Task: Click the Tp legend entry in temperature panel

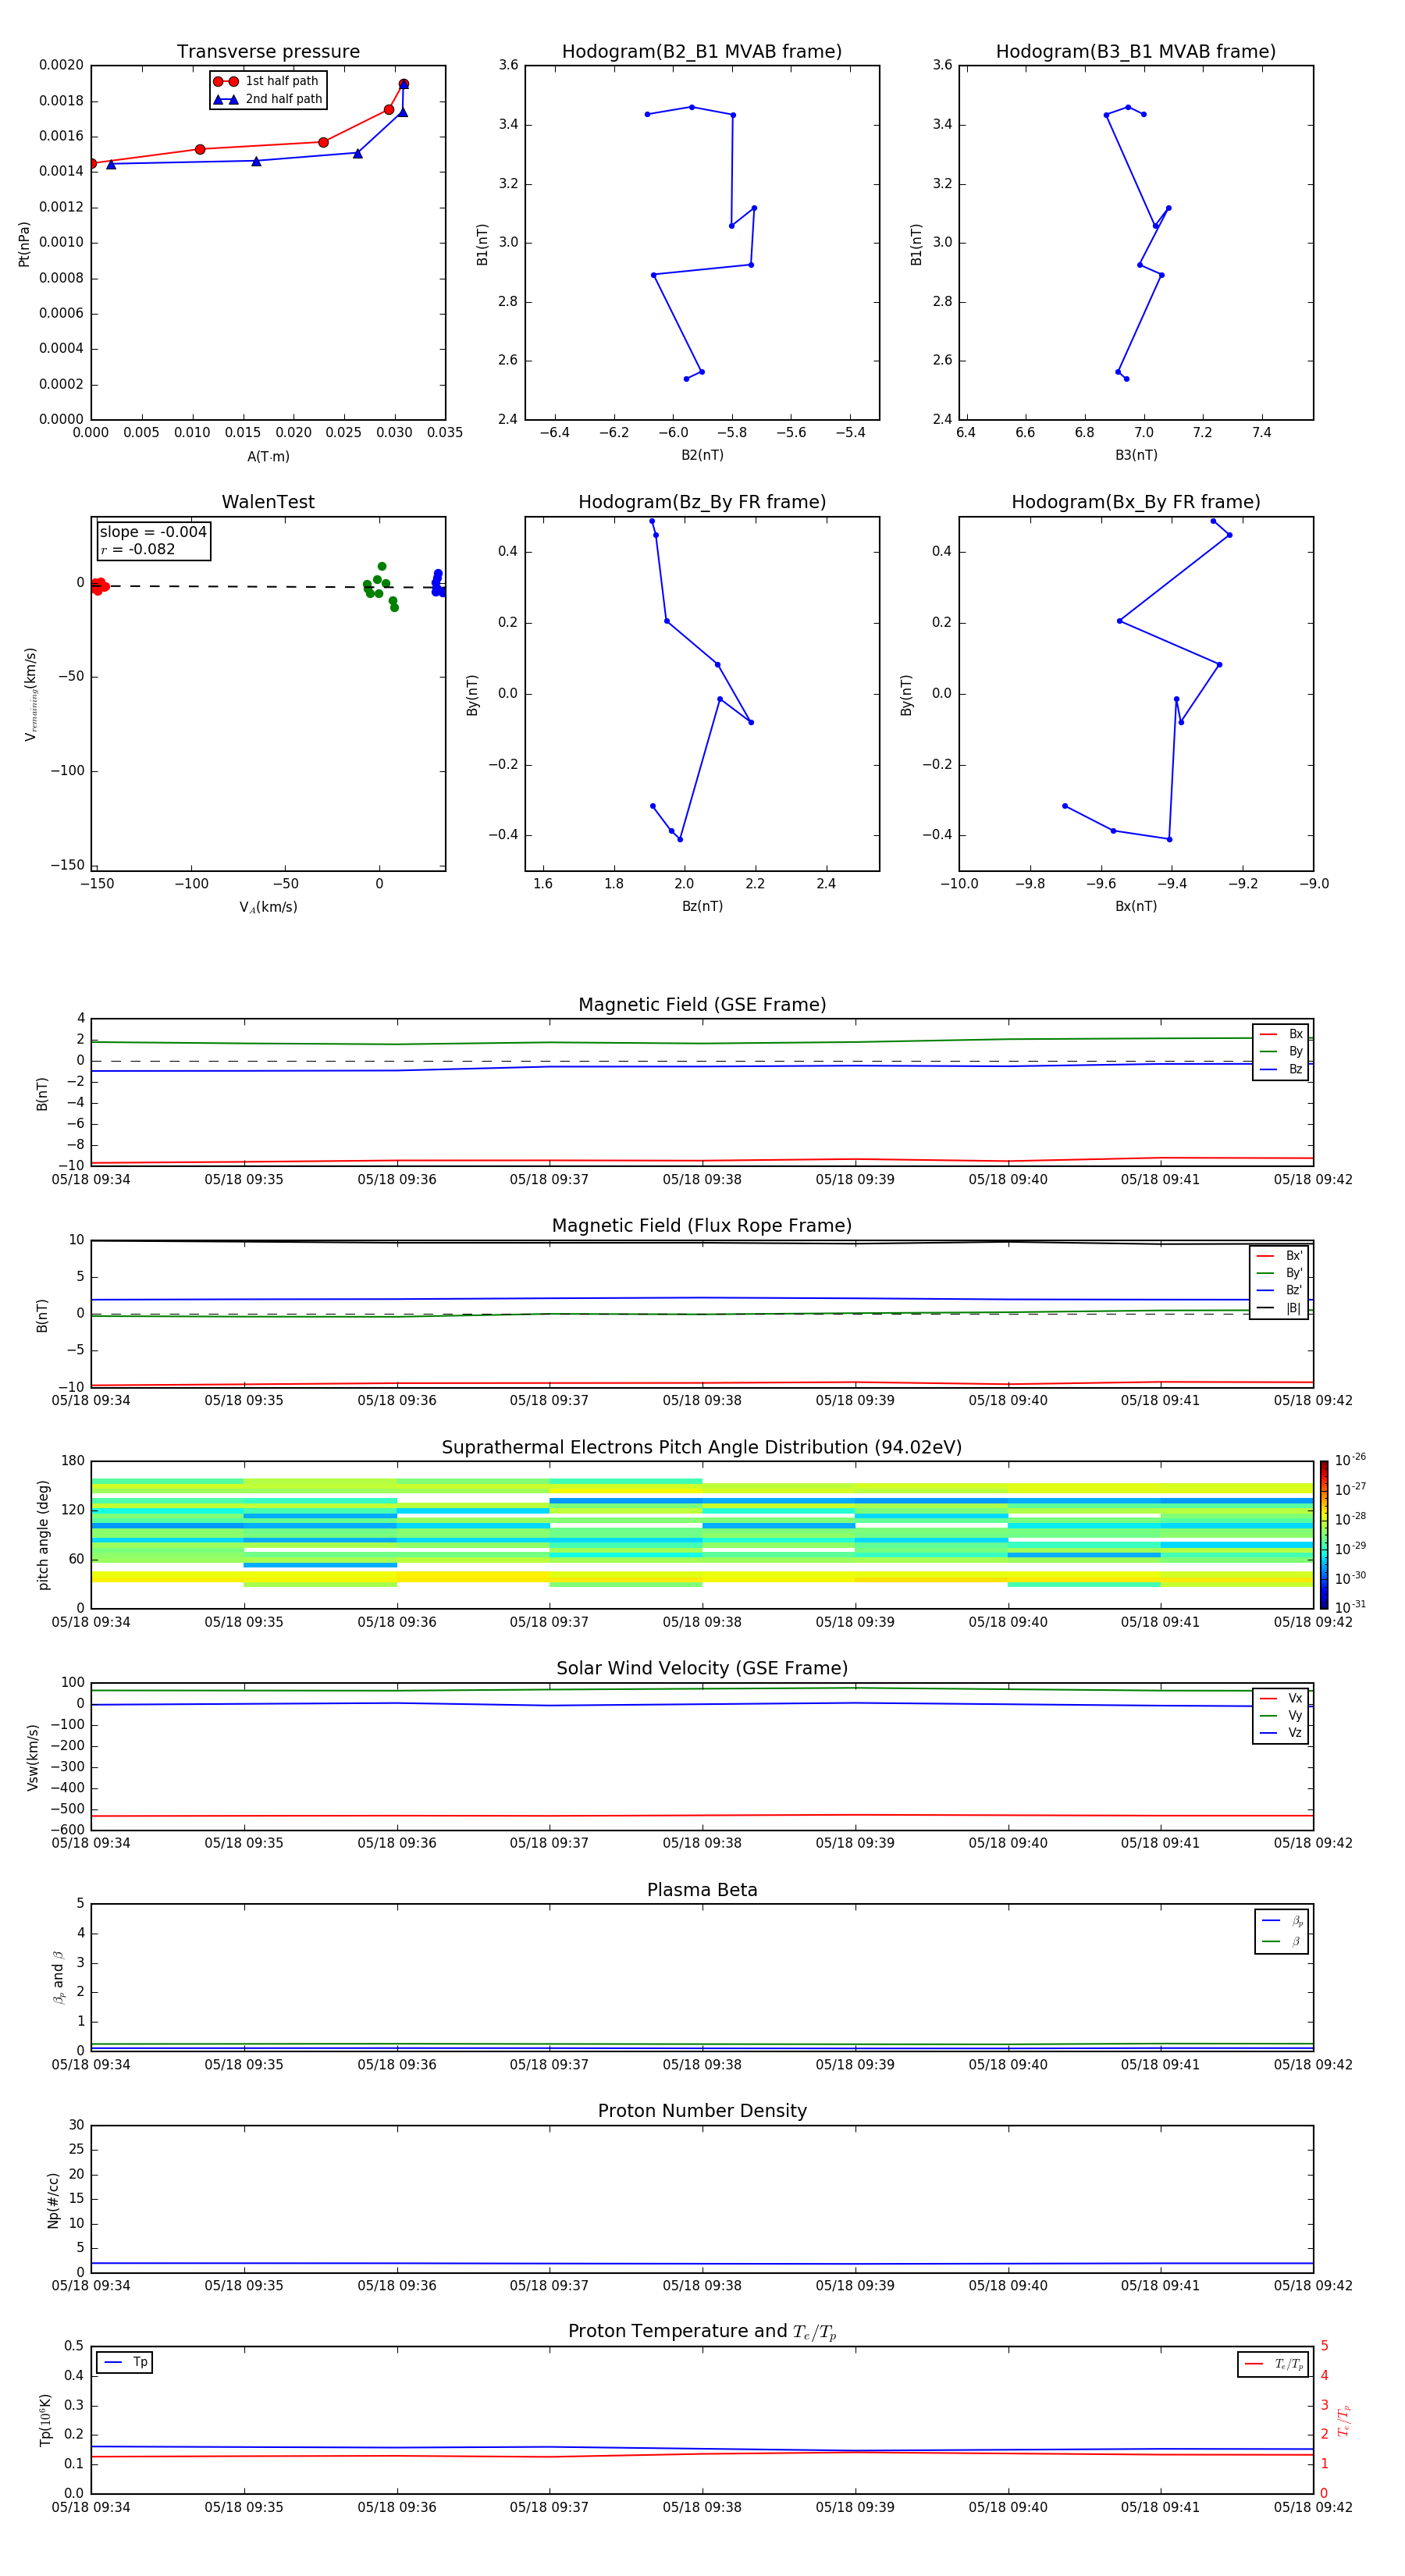Action: (x=125, y=2362)
